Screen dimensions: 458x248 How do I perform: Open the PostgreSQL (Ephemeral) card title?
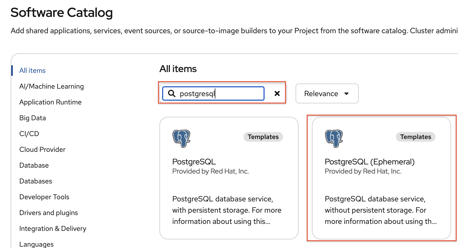point(369,162)
